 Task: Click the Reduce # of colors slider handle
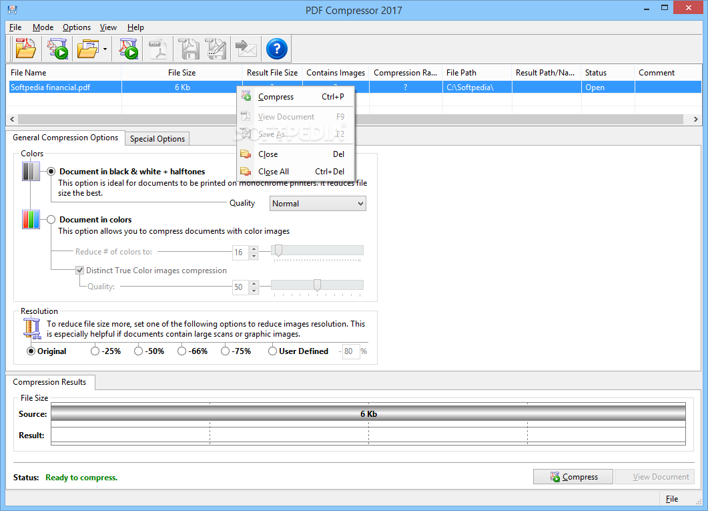point(278,250)
